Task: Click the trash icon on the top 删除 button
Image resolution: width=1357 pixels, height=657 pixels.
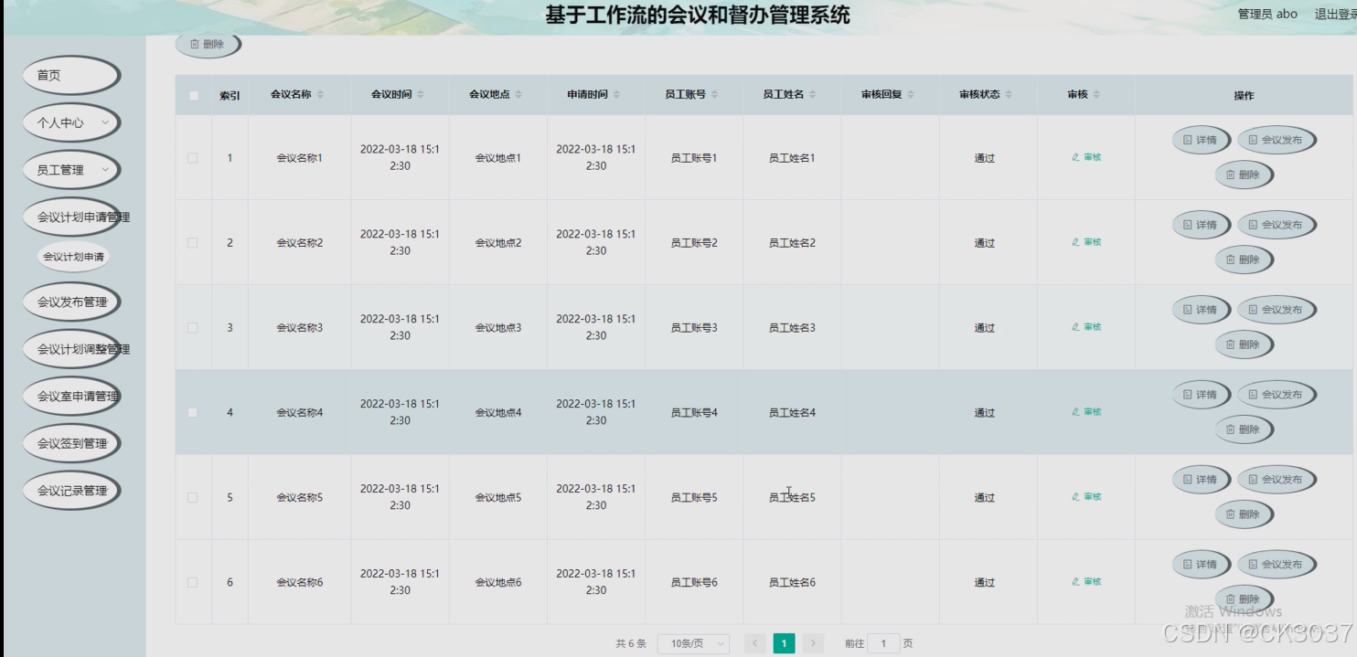Action: pos(197,42)
